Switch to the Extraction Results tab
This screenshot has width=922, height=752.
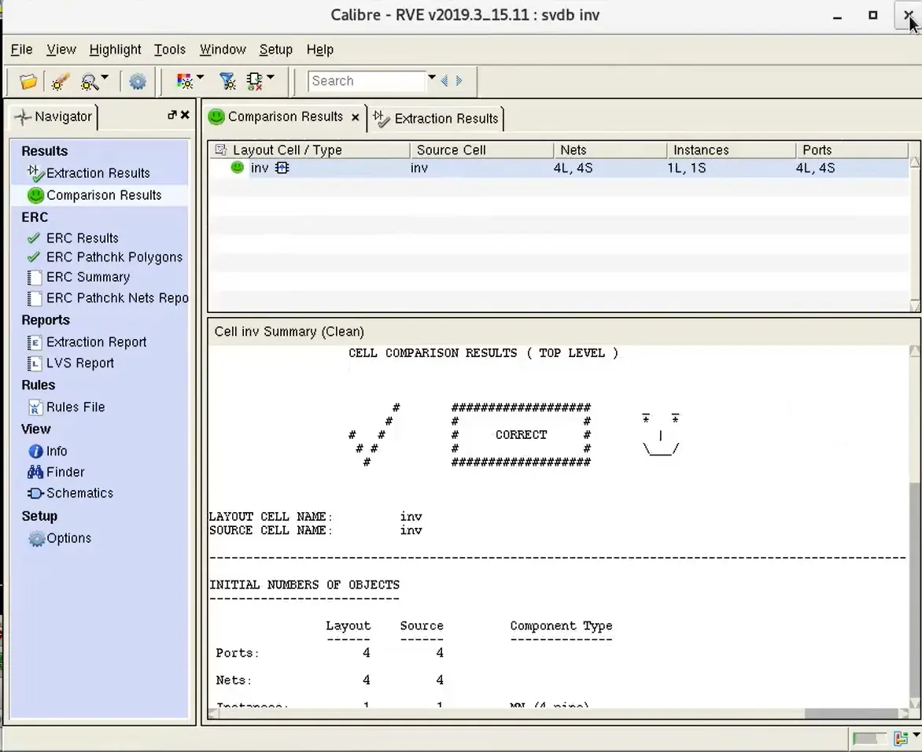click(437, 118)
